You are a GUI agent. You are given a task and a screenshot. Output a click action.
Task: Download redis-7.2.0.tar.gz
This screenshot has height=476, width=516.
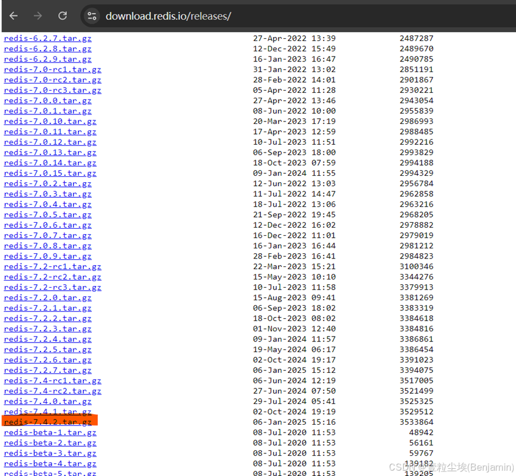(x=48, y=298)
